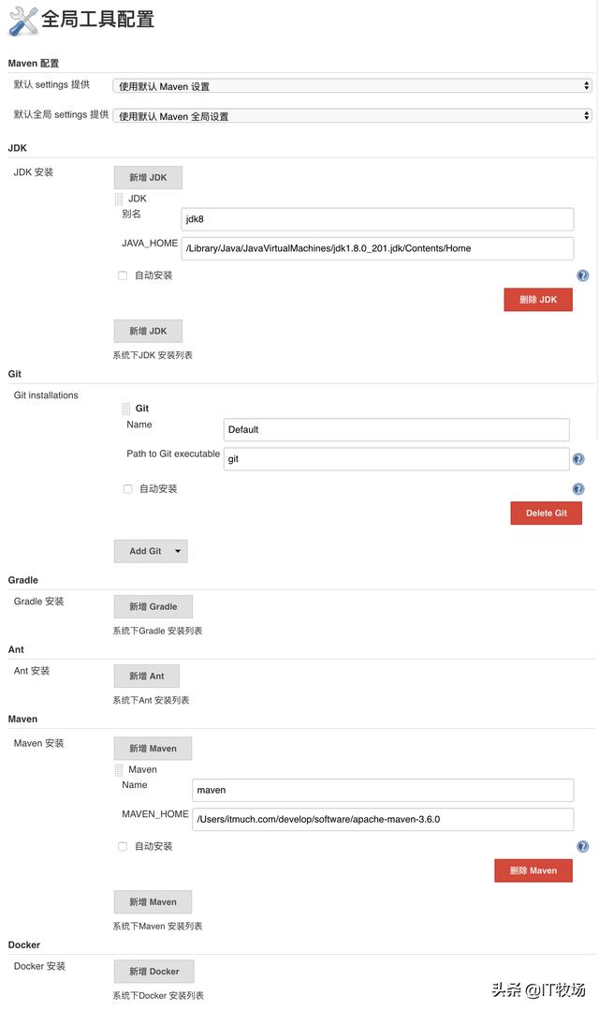This screenshot has width=599, height=1011.
Task: Open help icon beside Maven 自动安装
Action: click(582, 847)
